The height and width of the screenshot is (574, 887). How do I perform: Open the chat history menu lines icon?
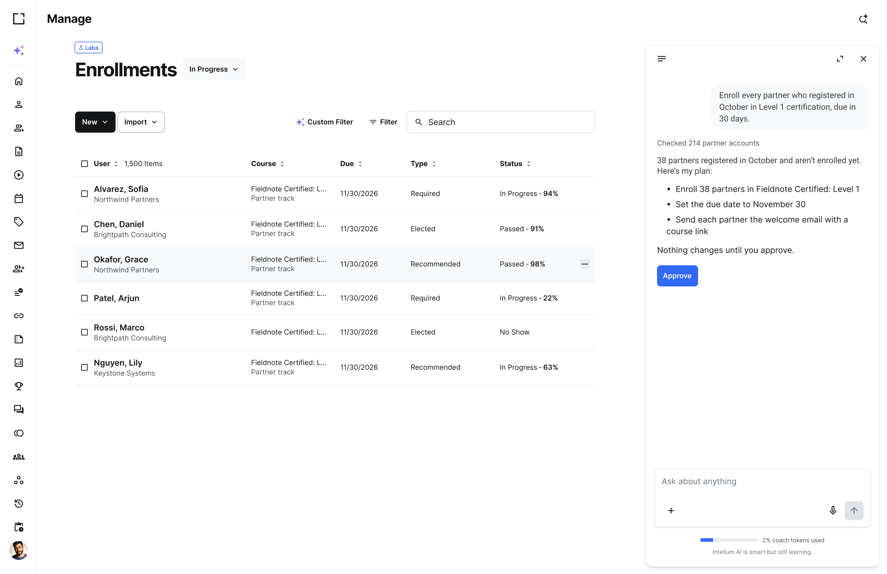pyautogui.click(x=662, y=59)
